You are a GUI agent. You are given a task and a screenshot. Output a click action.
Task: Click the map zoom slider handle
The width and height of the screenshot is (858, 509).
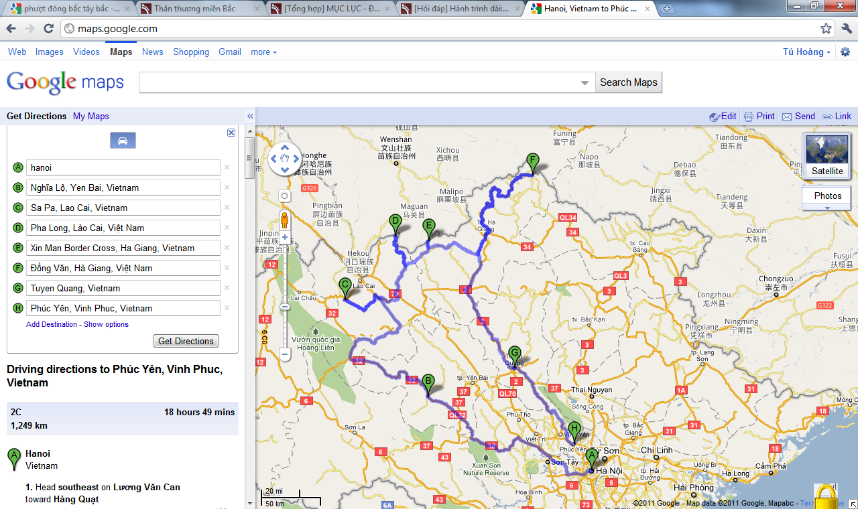(x=284, y=307)
